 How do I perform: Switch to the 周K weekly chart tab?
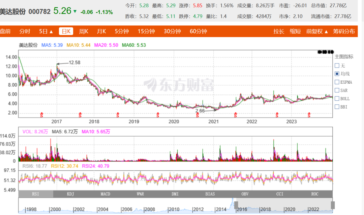pyautogui.click(x=84, y=31)
